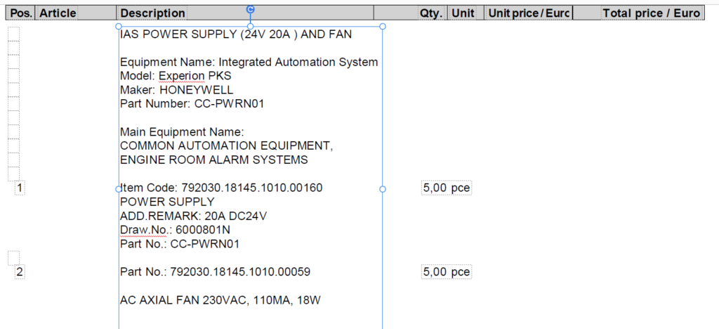Select the Unit header cell
Screen dimensions: 719x329
[463, 13]
